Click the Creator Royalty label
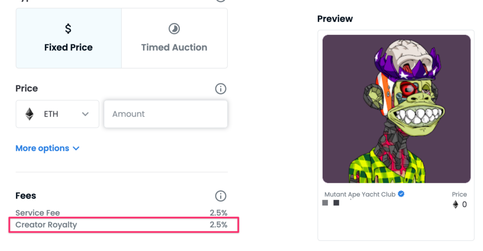Viewport: 483px width, 251px height. coord(46,225)
